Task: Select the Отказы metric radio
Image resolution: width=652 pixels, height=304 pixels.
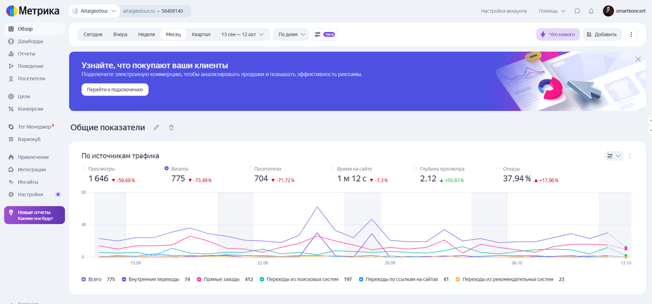Action: pyautogui.click(x=498, y=168)
